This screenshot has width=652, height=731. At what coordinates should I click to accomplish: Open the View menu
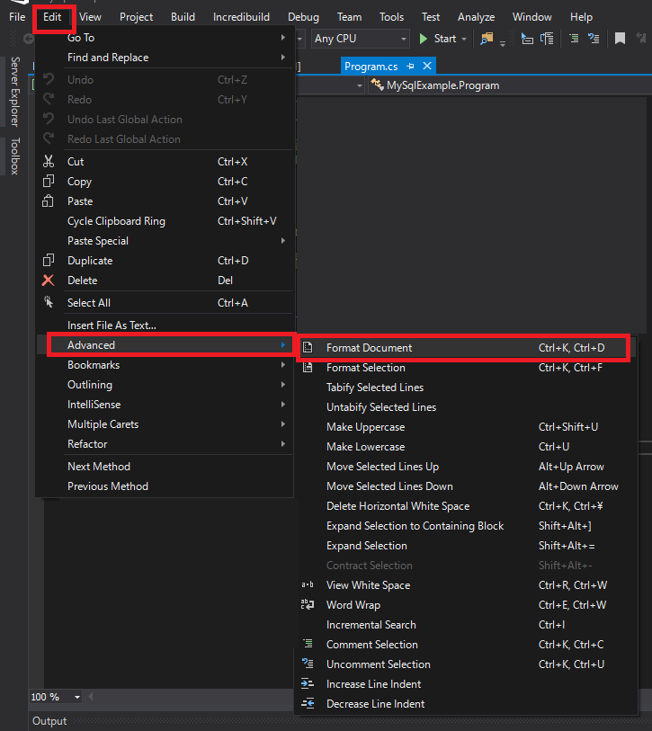point(90,17)
